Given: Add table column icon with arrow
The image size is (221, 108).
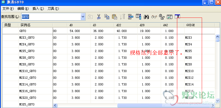Looking at the screenshot, I should pyautogui.click(x=139, y=17).
